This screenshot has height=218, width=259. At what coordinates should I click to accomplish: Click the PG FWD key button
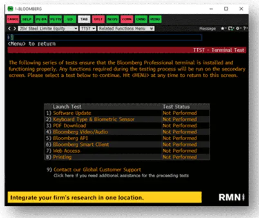click(x=56, y=19)
